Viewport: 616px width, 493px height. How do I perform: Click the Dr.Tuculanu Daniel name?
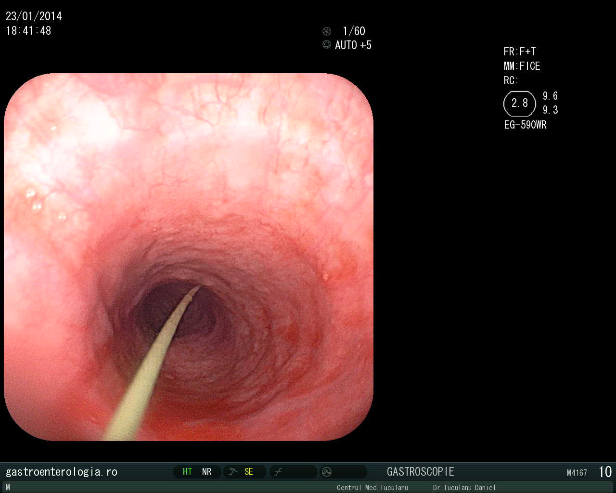[x=464, y=488]
